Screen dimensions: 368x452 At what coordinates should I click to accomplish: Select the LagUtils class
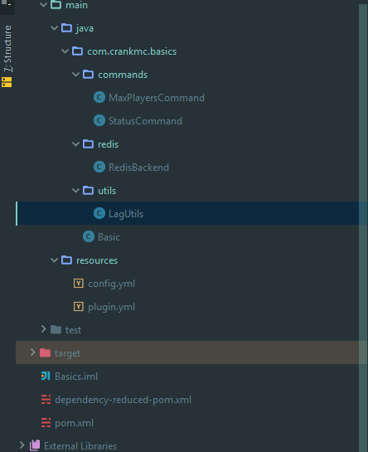126,214
